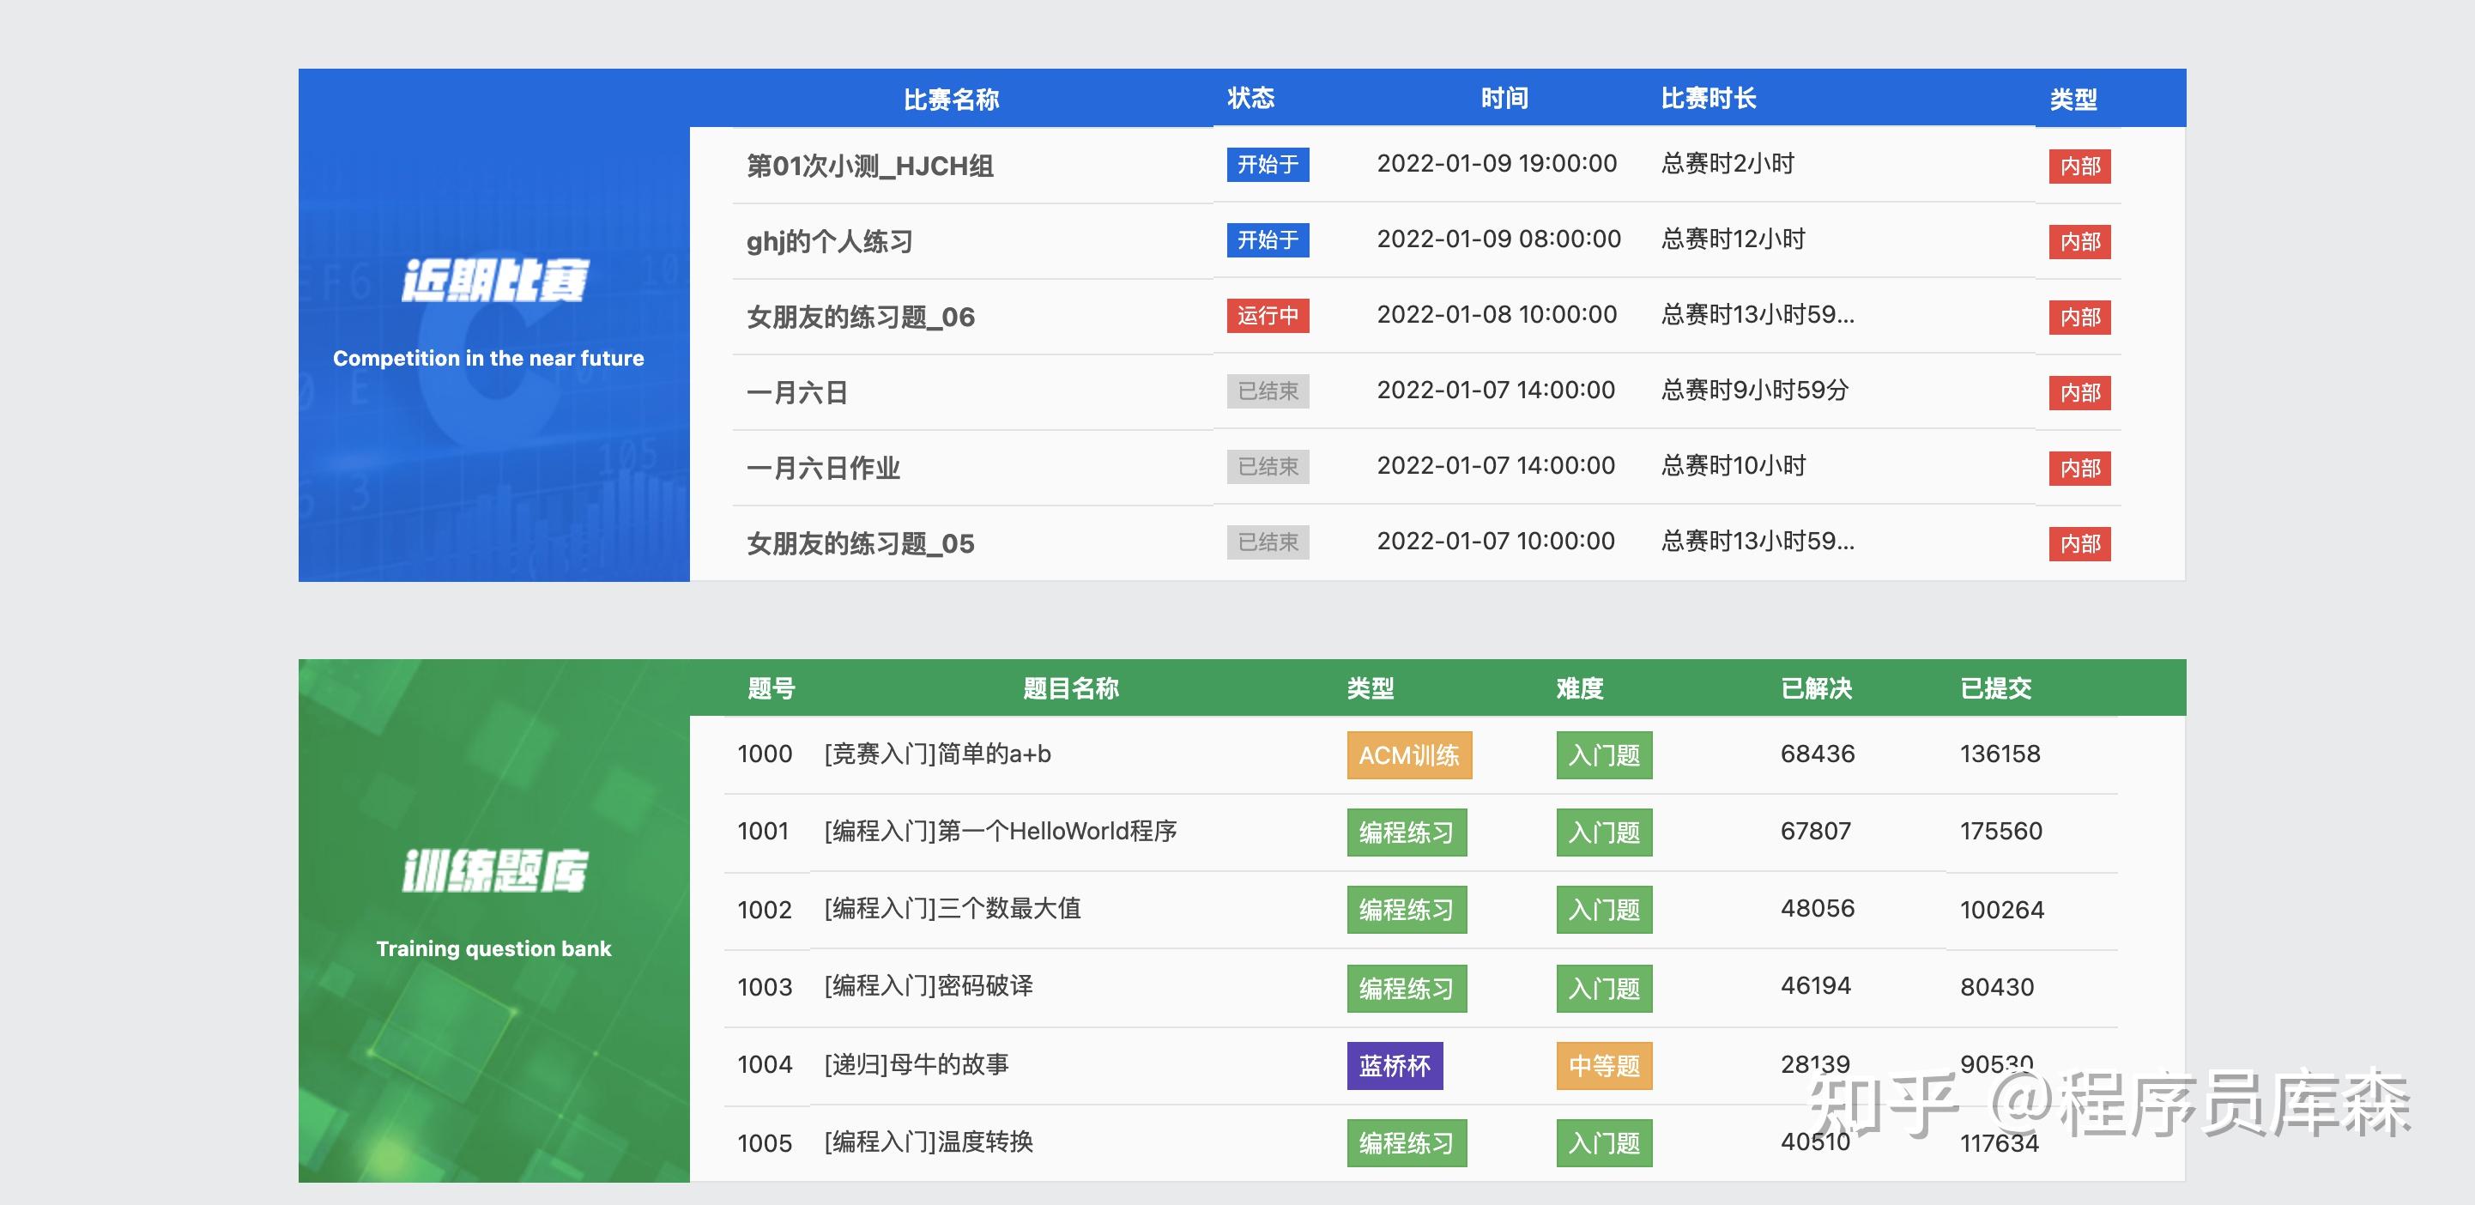Click 编程练习 tag for problem 1003
The height and width of the screenshot is (1205, 2475).
1407,988
